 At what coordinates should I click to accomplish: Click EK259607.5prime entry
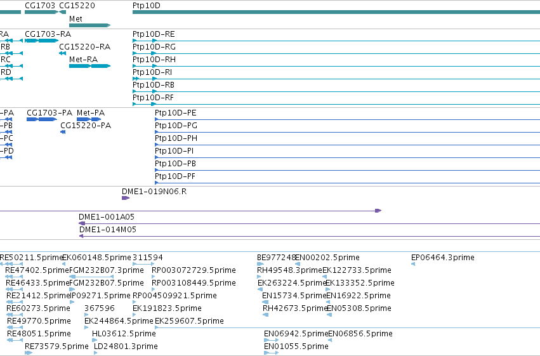click(x=190, y=321)
